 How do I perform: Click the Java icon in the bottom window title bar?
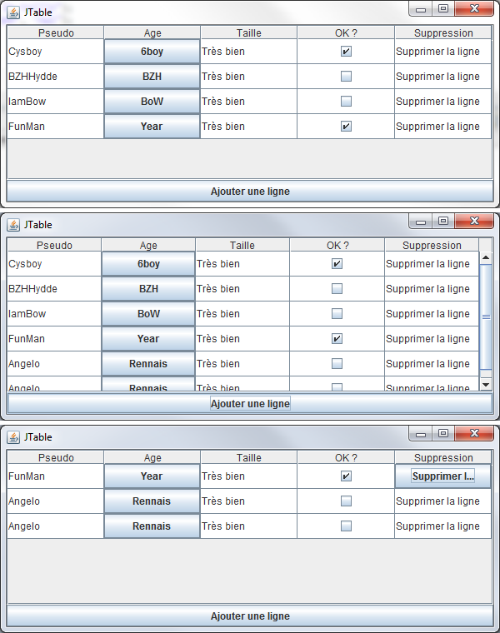pyautogui.click(x=13, y=437)
